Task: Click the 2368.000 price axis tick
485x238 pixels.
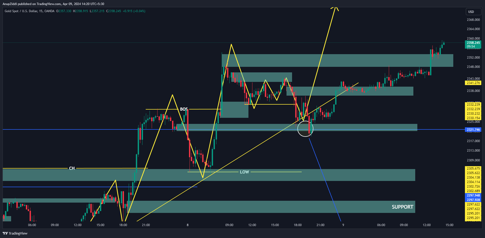Action: (473, 20)
